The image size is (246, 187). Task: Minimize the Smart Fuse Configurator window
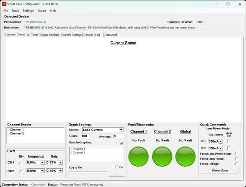[x=216, y=4]
